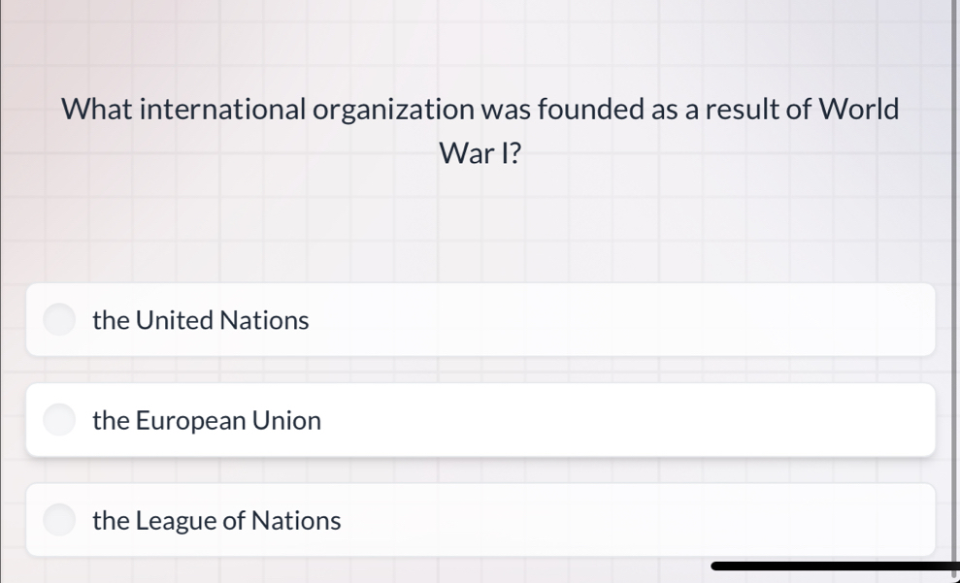960x583 pixels.
Task: Click the "the League of Nations" answer text
Action: click(x=216, y=521)
